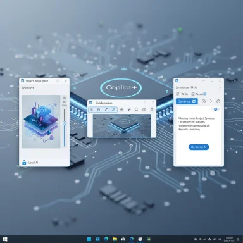Screen dimensions: 243x243
Task: Select the cursor pointer tool in Quick markup
Action: 92,109
